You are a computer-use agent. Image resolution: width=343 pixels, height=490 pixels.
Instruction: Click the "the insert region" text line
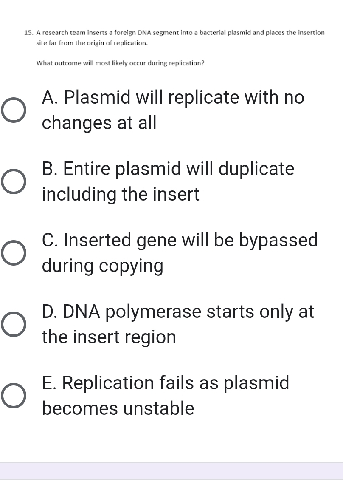pos(109,337)
